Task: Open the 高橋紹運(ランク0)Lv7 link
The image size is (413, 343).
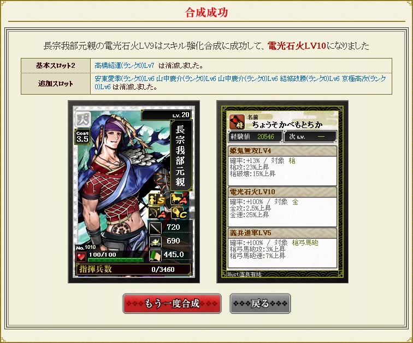Action: 125,66
